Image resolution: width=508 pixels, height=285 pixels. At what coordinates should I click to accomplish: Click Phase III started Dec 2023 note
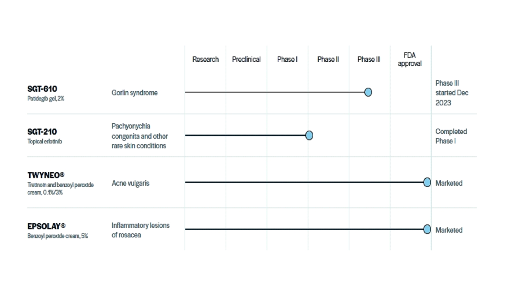[452, 93]
